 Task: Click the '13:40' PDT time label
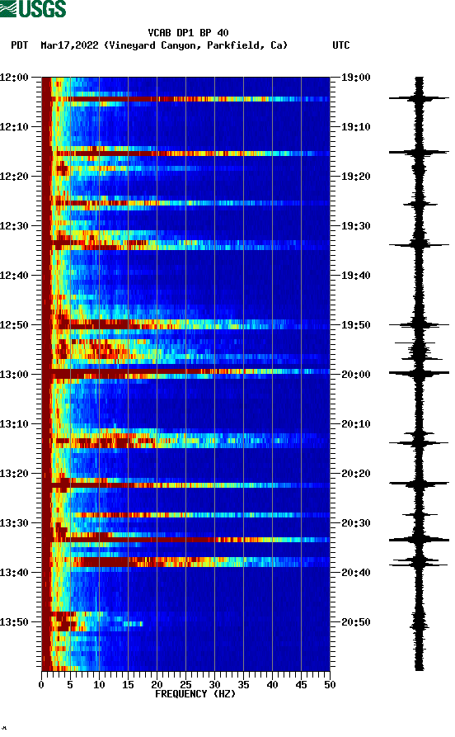tap(14, 573)
